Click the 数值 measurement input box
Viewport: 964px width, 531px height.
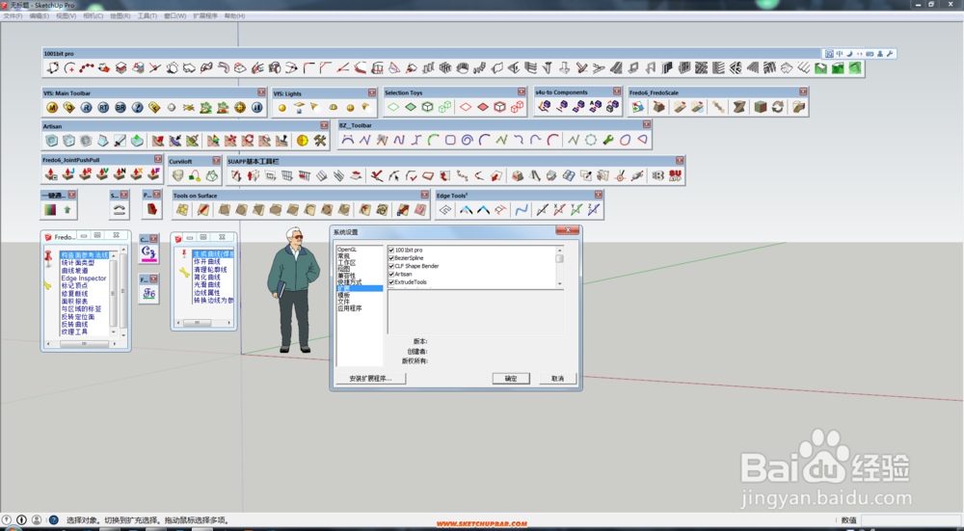pyautogui.click(x=911, y=520)
